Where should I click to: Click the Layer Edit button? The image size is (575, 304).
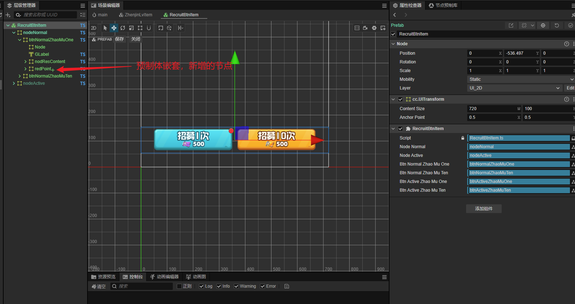570,88
